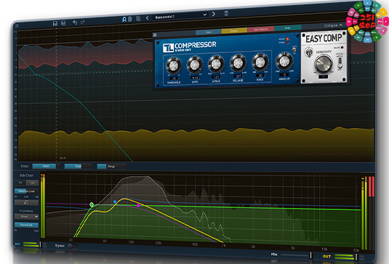Select the B comparison state
Viewport: 389px width, 264px height.
[x=129, y=19]
